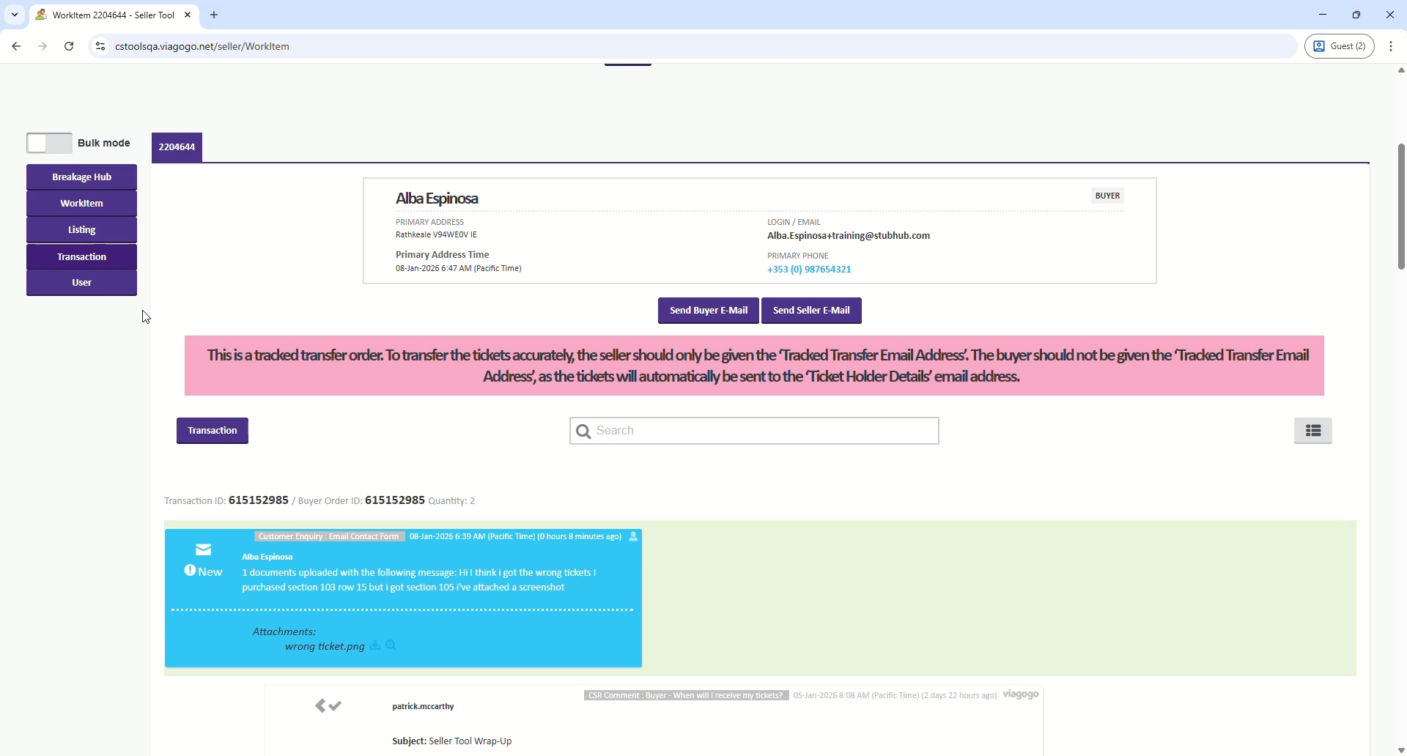Click the user profile icon on enquiry header
The height and width of the screenshot is (756, 1407).
coord(635,538)
